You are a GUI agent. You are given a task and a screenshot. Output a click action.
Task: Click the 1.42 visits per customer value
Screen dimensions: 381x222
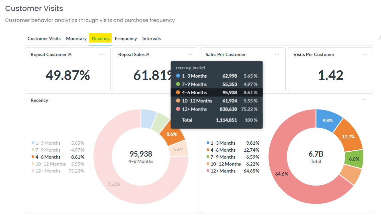331,75
